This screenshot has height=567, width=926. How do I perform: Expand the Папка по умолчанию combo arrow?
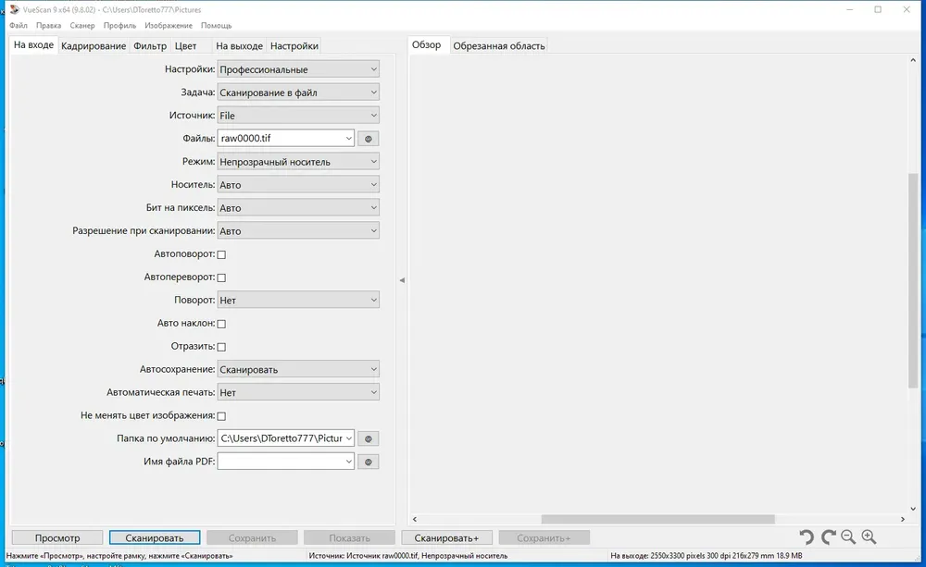click(348, 438)
